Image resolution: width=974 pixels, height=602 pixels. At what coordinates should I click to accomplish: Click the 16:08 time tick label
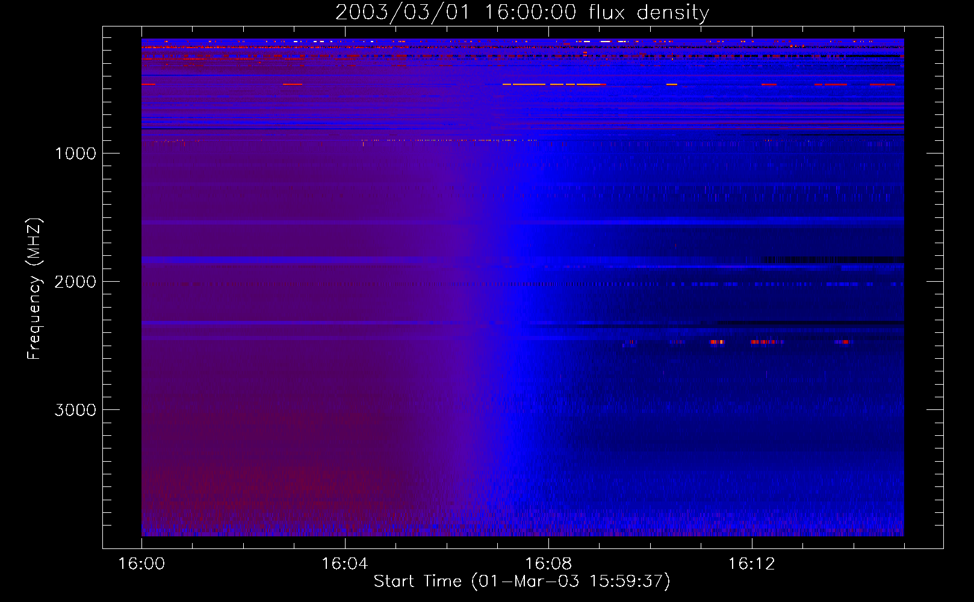coord(548,564)
